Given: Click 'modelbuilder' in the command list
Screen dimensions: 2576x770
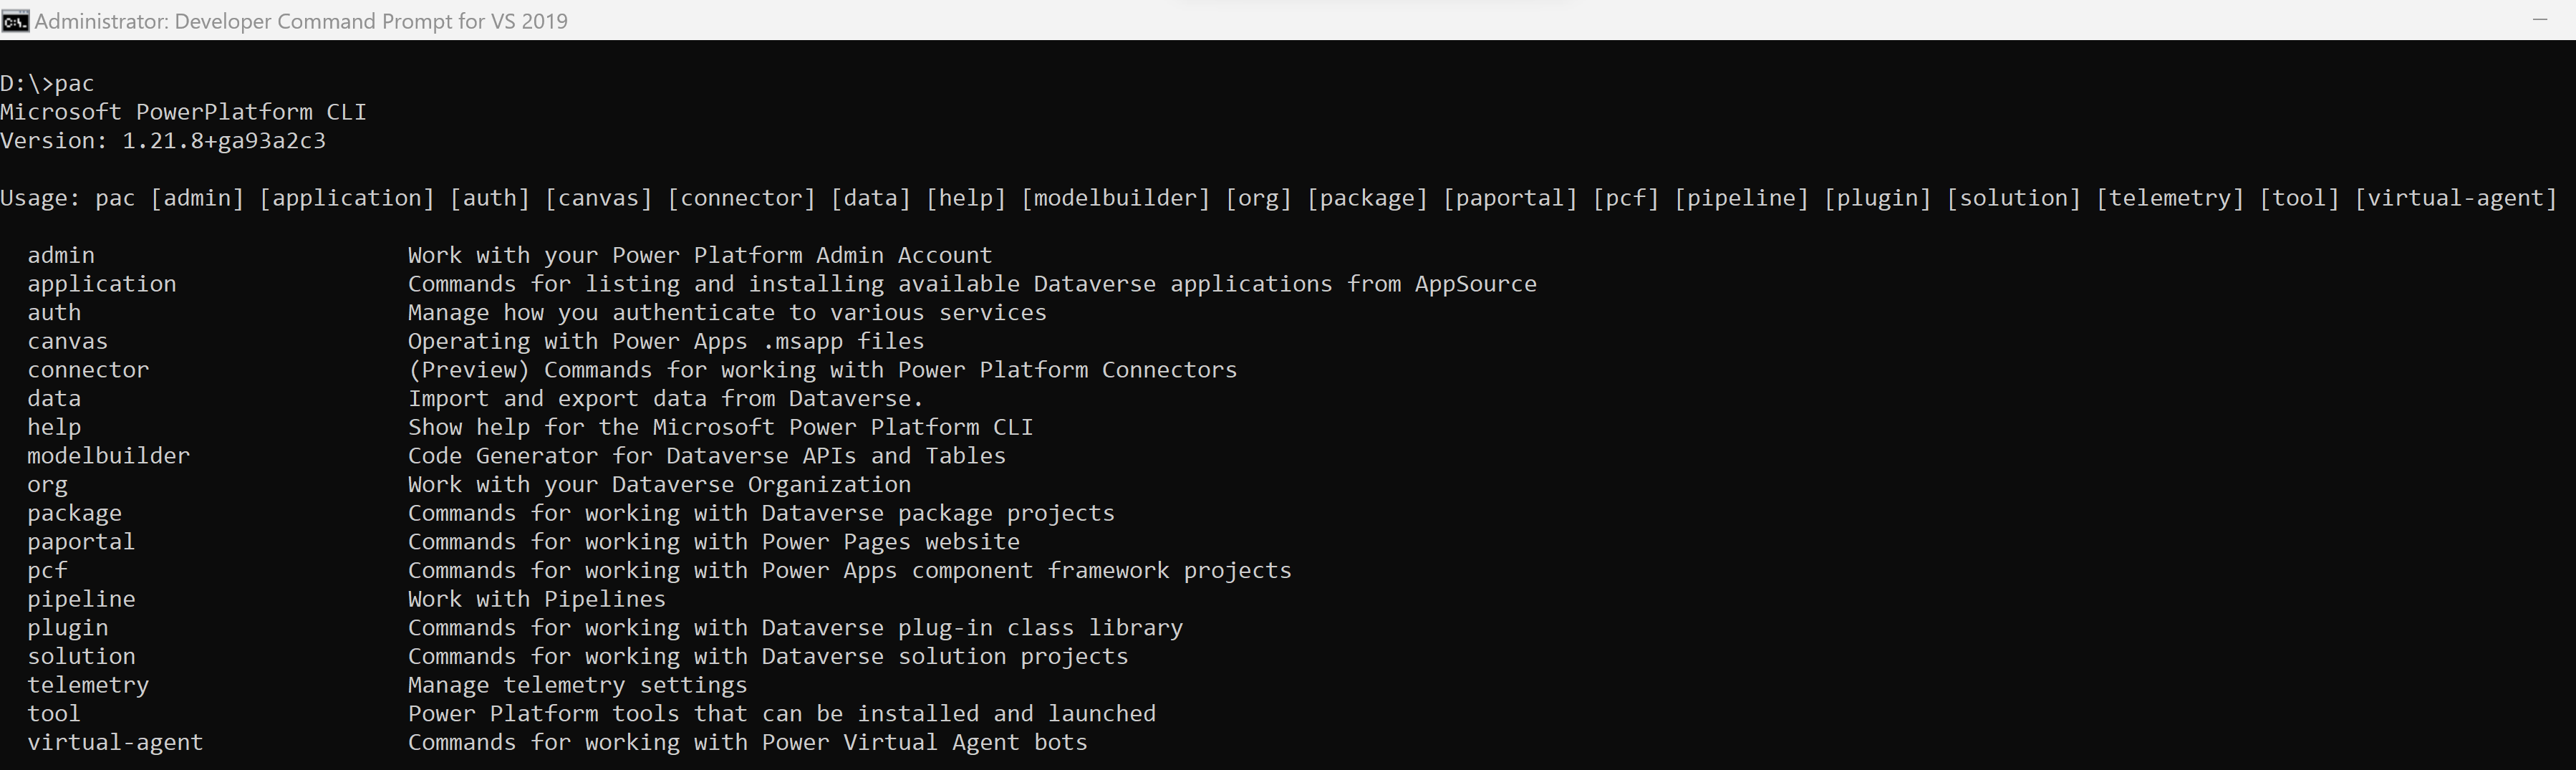Looking at the screenshot, I should pyautogui.click(x=108, y=456).
